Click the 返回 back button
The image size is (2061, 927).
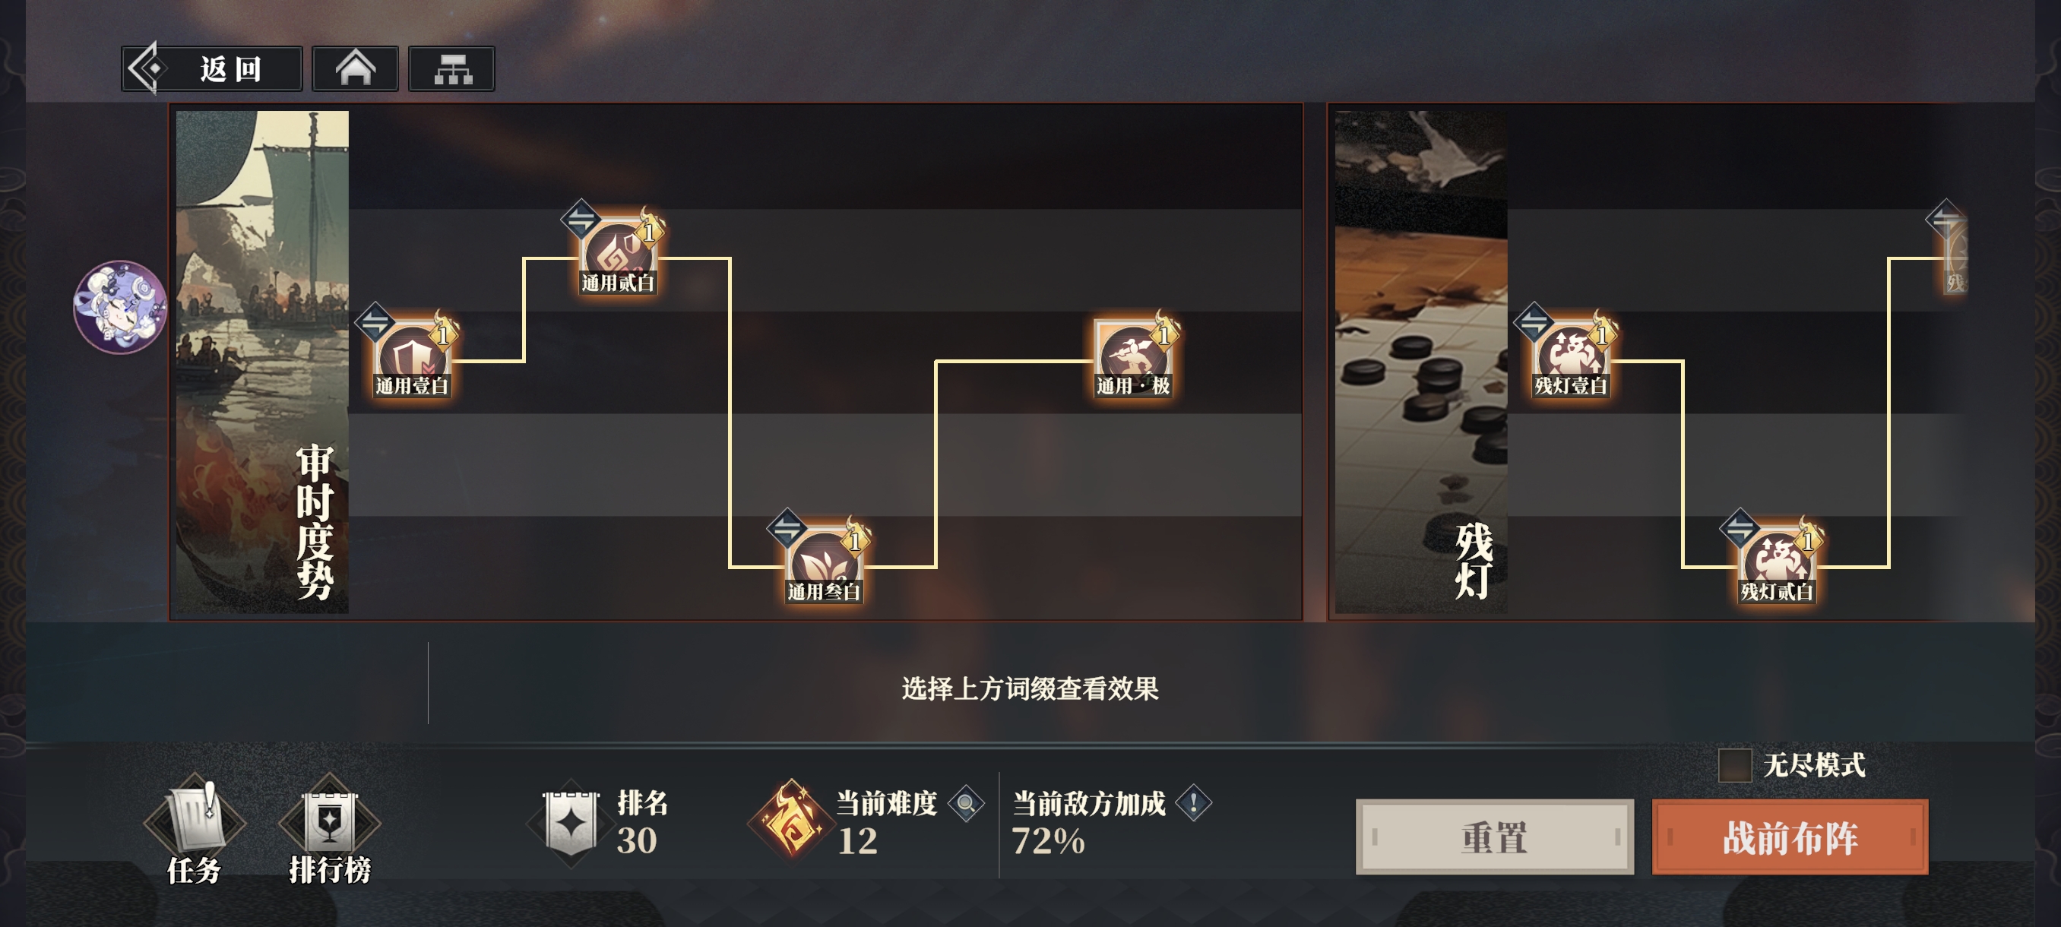[212, 69]
